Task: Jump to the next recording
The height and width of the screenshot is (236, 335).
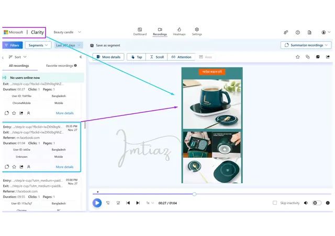Action: click(138, 203)
